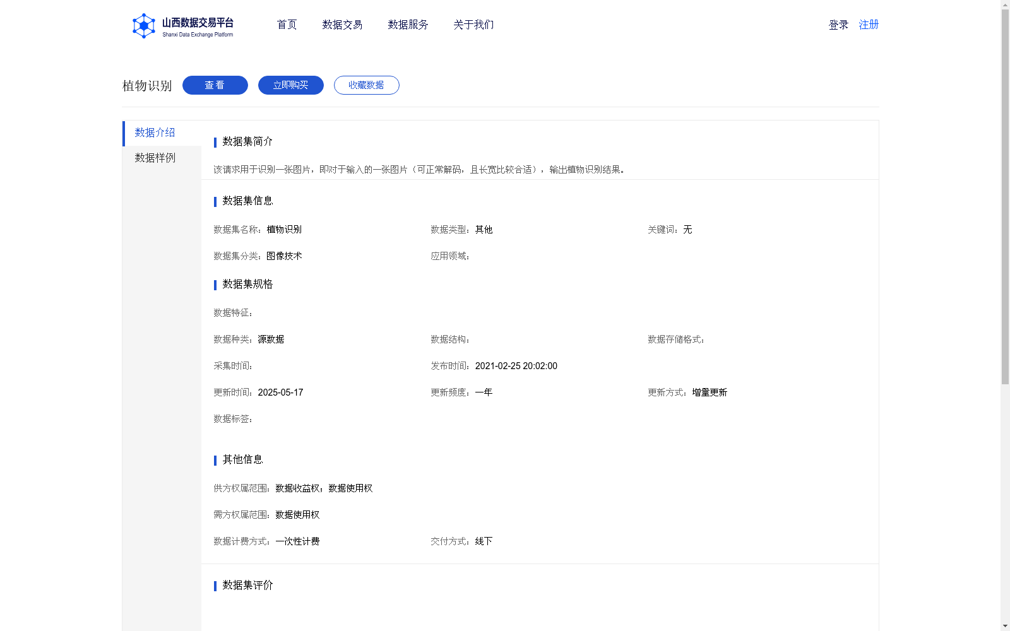Click the 采集时间 label

(x=233, y=366)
